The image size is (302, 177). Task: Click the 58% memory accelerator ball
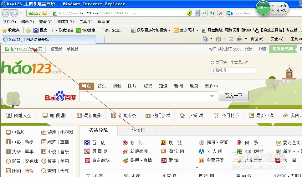[263, 8]
